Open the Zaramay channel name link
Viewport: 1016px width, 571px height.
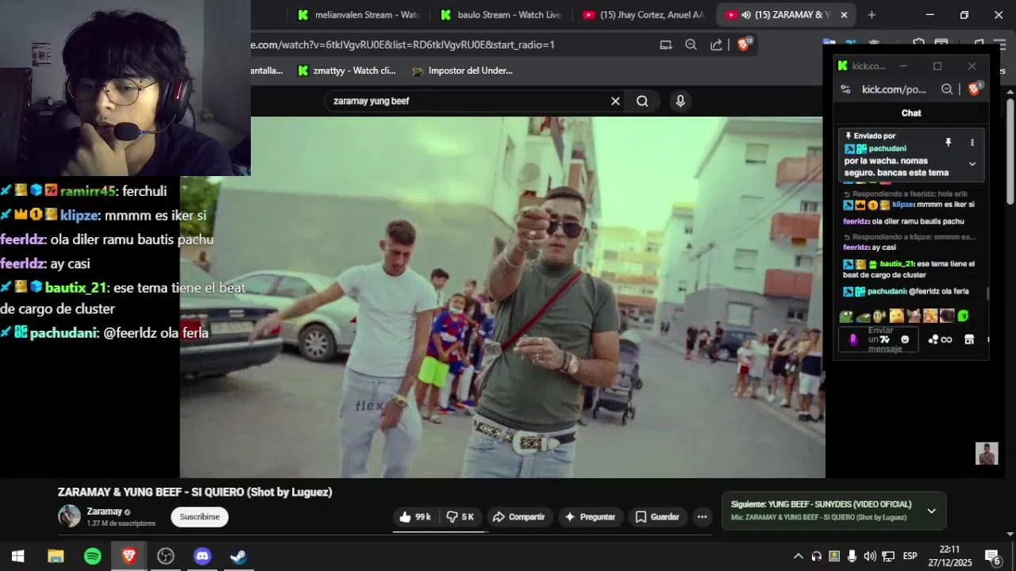click(104, 512)
